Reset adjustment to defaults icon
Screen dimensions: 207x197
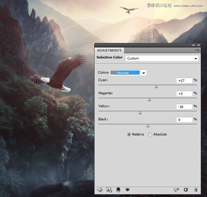(186, 190)
